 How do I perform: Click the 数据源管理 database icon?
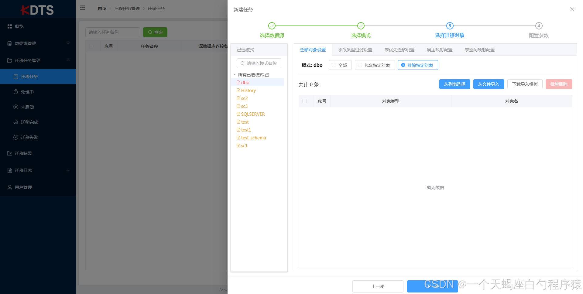(10, 43)
